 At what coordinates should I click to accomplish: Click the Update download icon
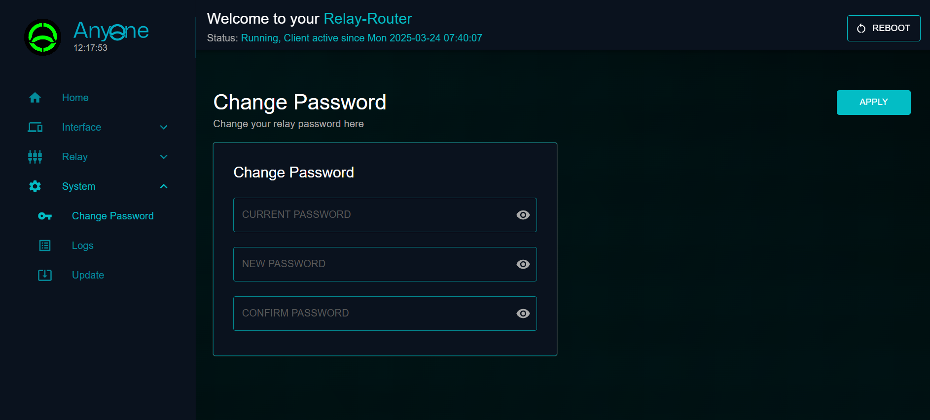coord(45,275)
